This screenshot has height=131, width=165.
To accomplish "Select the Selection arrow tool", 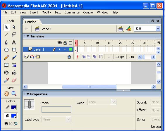I will (x=6, y=27).
